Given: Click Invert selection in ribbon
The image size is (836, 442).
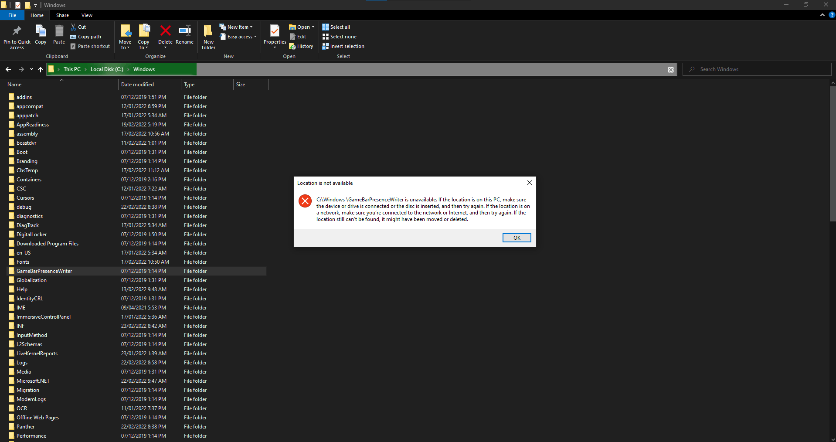Looking at the screenshot, I should tap(343, 46).
